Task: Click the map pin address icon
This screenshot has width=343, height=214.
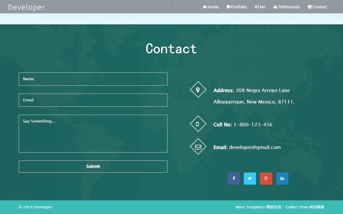Action: tap(198, 90)
